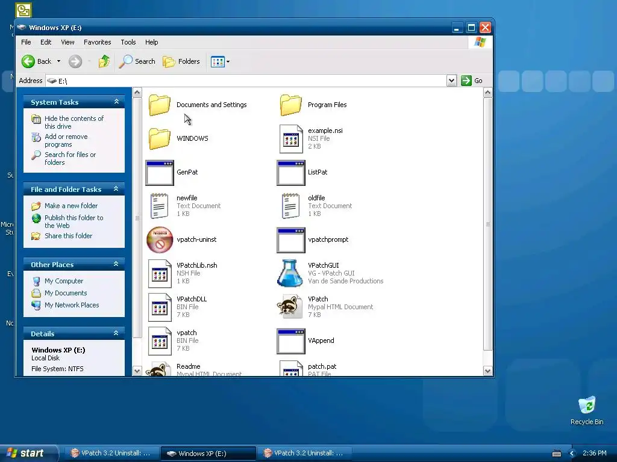Open the File menu
The width and height of the screenshot is (617, 462).
[26, 42]
